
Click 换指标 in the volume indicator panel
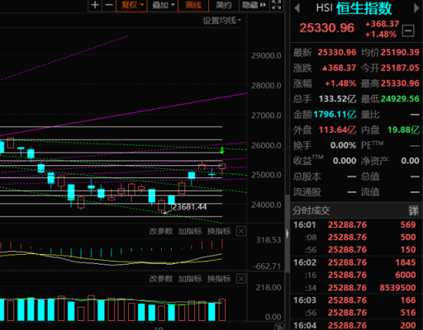(x=219, y=279)
